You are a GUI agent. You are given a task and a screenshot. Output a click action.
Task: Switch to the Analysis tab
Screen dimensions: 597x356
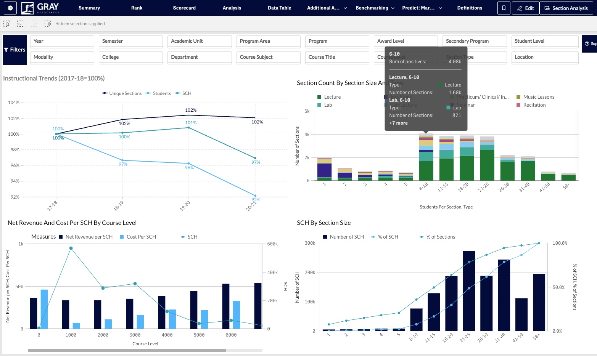pos(232,8)
